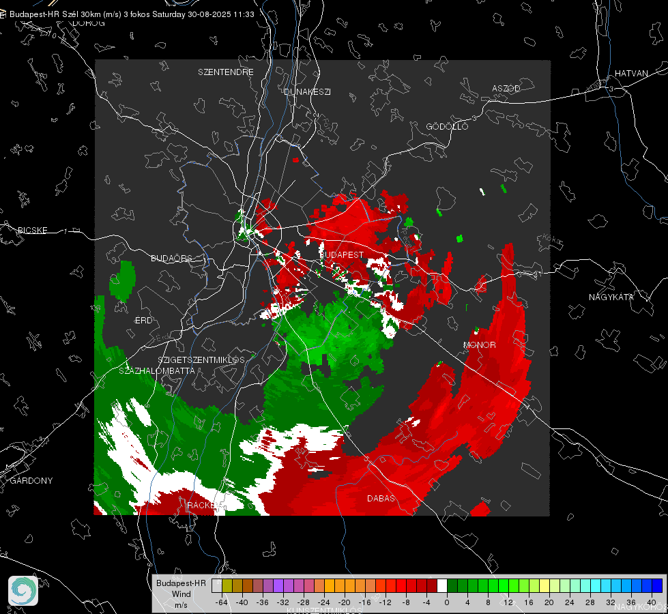The width and height of the screenshot is (668, 614).
Task: Select the SZIGETSZENTMIKLÓS label
Action: (201, 360)
